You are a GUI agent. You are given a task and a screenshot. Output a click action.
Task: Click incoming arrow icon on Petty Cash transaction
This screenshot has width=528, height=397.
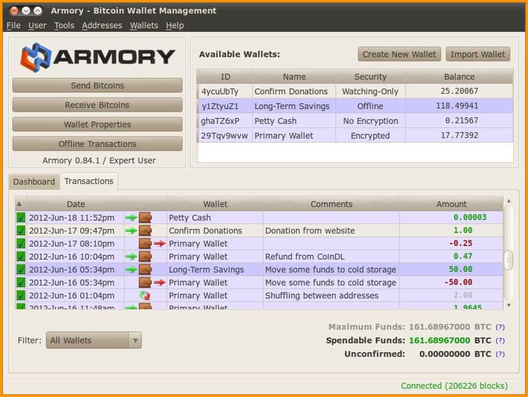pos(131,218)
